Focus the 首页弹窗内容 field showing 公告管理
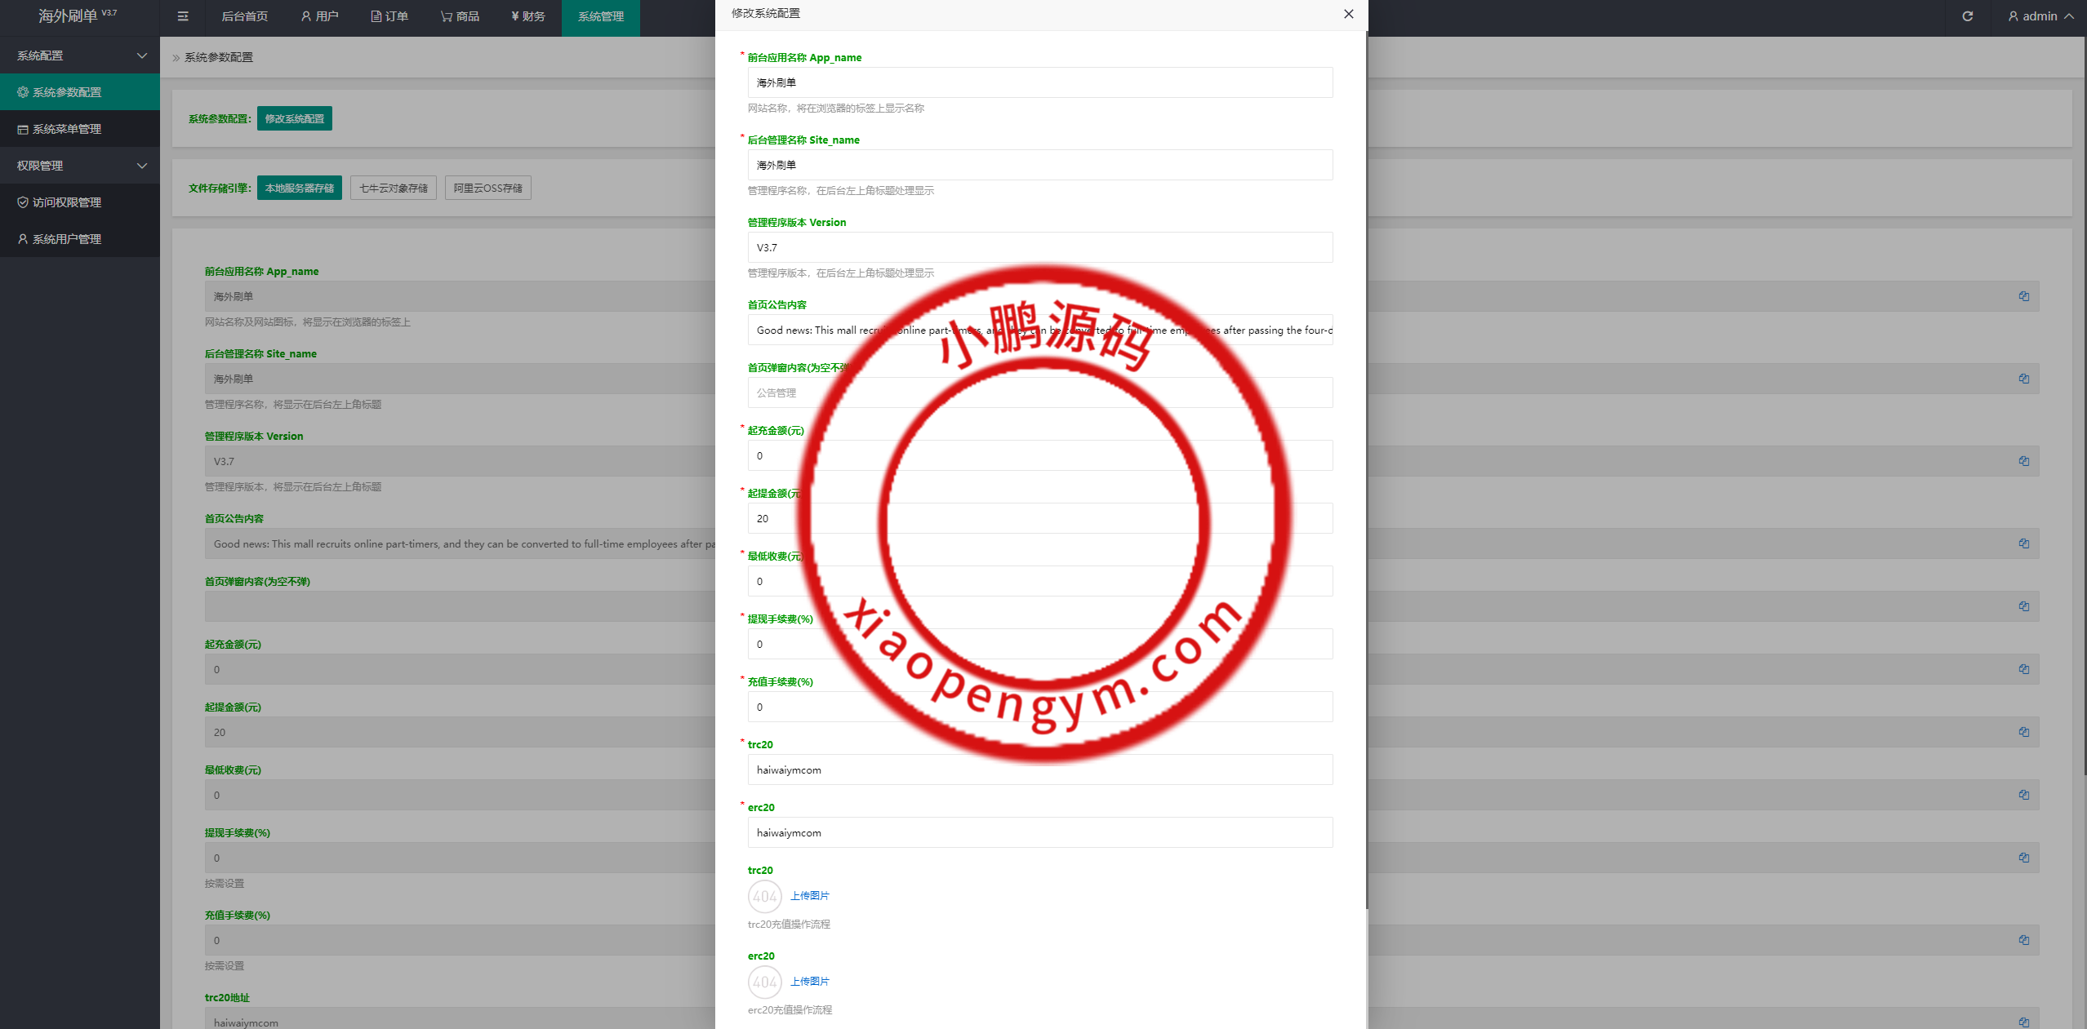 pyautogui.click(x=1040, y=393)
